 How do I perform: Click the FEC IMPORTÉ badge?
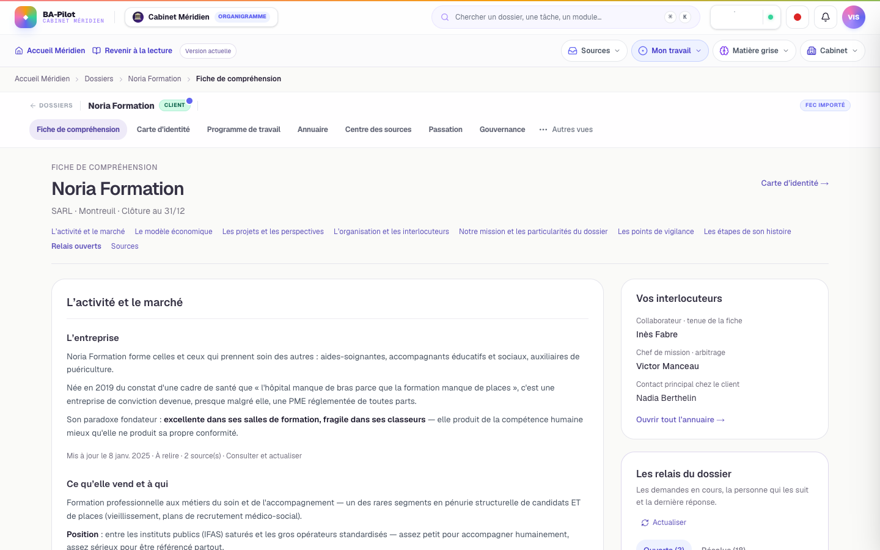point(825,105)
